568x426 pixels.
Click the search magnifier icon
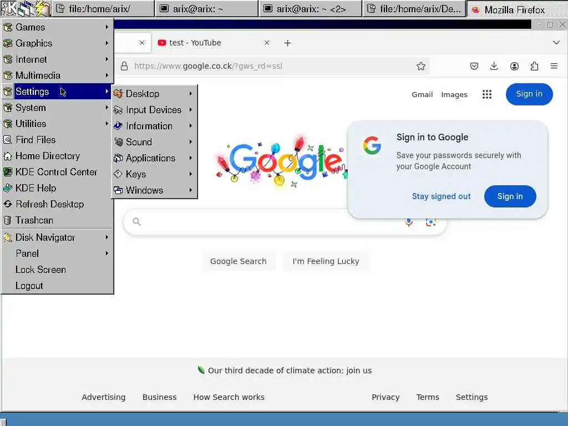pyautogui.click(x=136, y=221)
